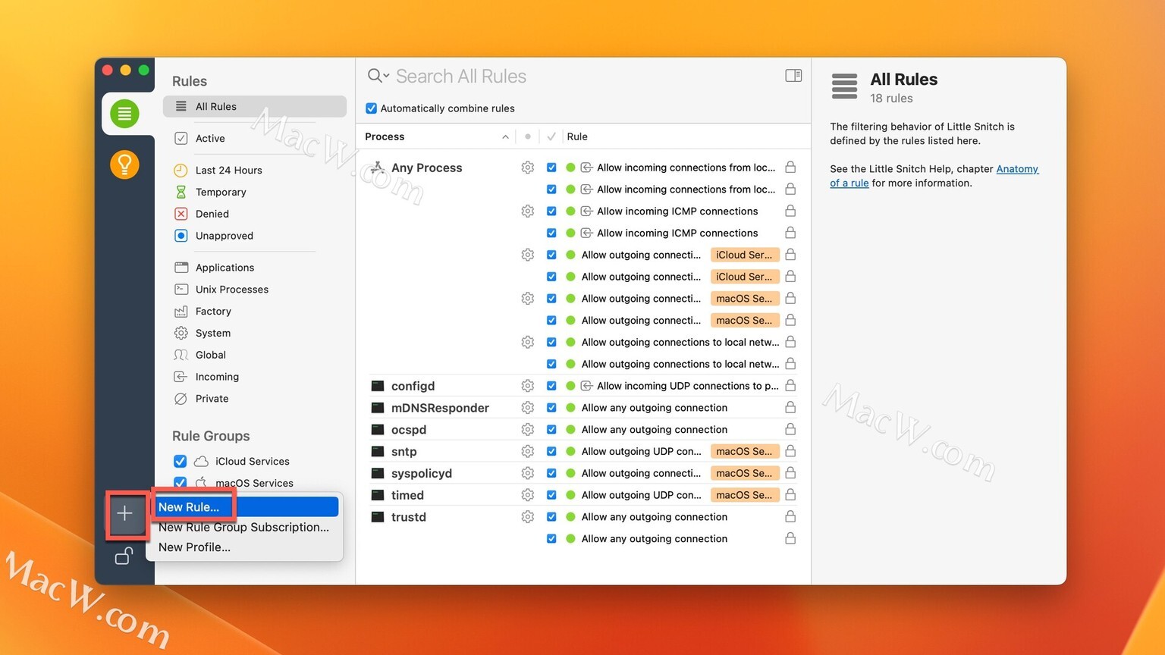Click Any Process application icon
The width and height of the screenshot is (1165, 655).
click(x=377, y=168)
